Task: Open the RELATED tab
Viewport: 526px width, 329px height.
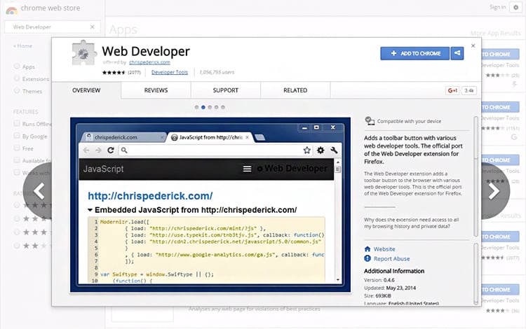Action: 295,90
